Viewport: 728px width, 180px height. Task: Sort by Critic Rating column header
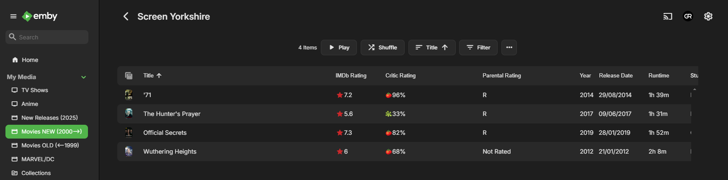[x=400, y=76]
